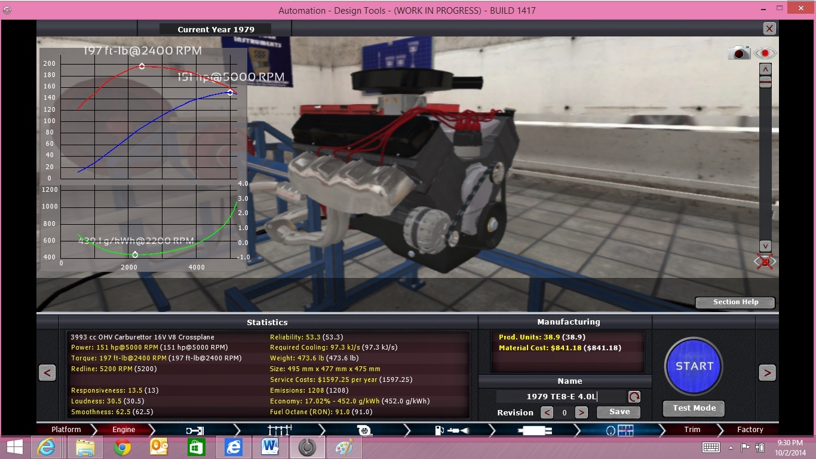Toggle the crossed-out eye hide icon
The image size is (816, 459).
click(765, 262)
